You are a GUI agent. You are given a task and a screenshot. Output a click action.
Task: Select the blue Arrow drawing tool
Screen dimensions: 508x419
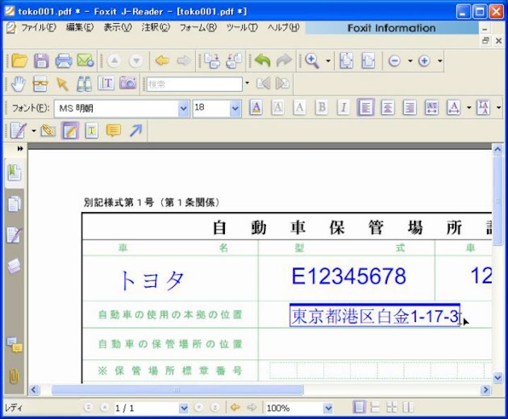[x=135, y=131]
